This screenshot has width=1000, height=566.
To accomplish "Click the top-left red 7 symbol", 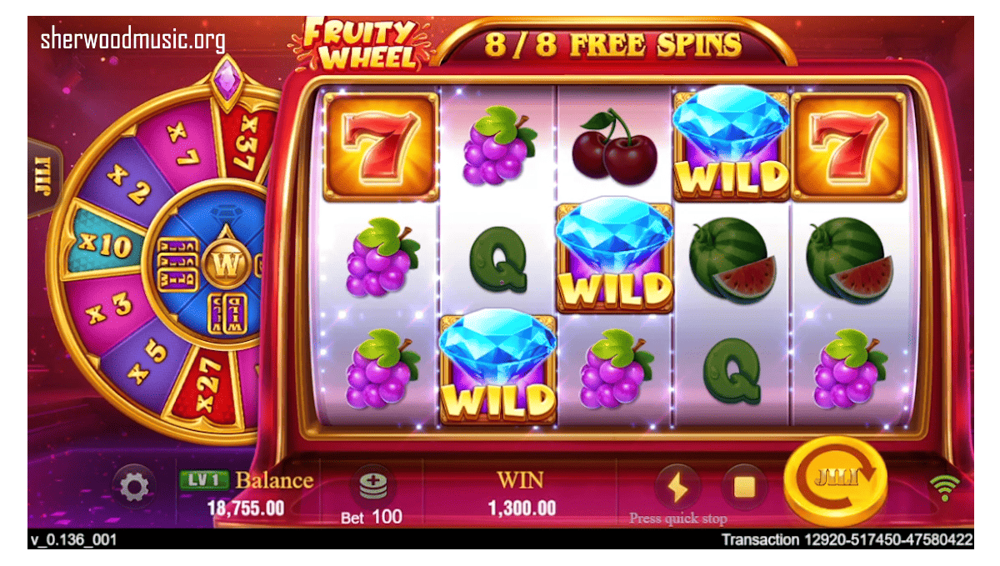I will coord(381,145).
